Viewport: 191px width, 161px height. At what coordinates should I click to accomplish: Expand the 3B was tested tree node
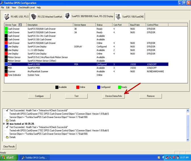coord(3,124)
